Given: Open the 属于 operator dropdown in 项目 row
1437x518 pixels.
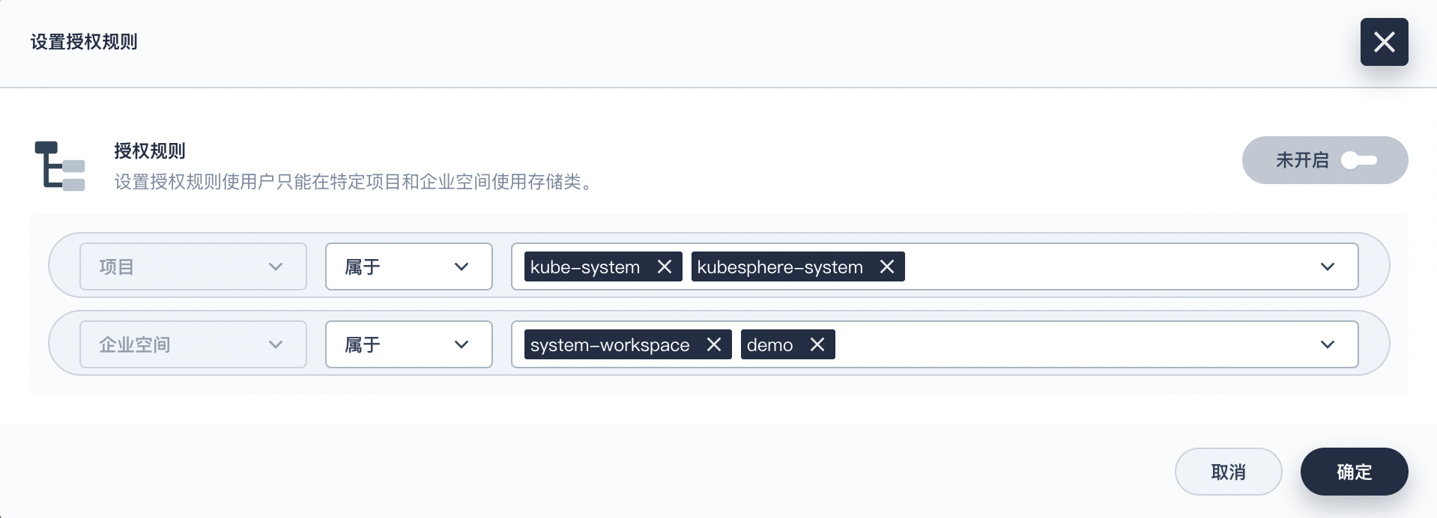Looking at the screenshot, I should click(409, 266).
